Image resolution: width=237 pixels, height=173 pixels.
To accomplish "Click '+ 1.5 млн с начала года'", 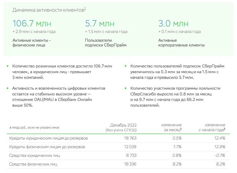I will click(106, 32).
